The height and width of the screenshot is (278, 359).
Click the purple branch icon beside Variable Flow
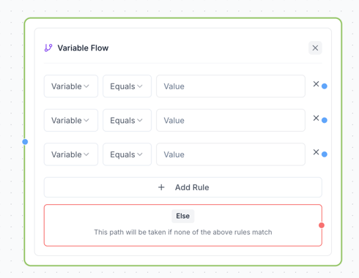click(48, 48)
